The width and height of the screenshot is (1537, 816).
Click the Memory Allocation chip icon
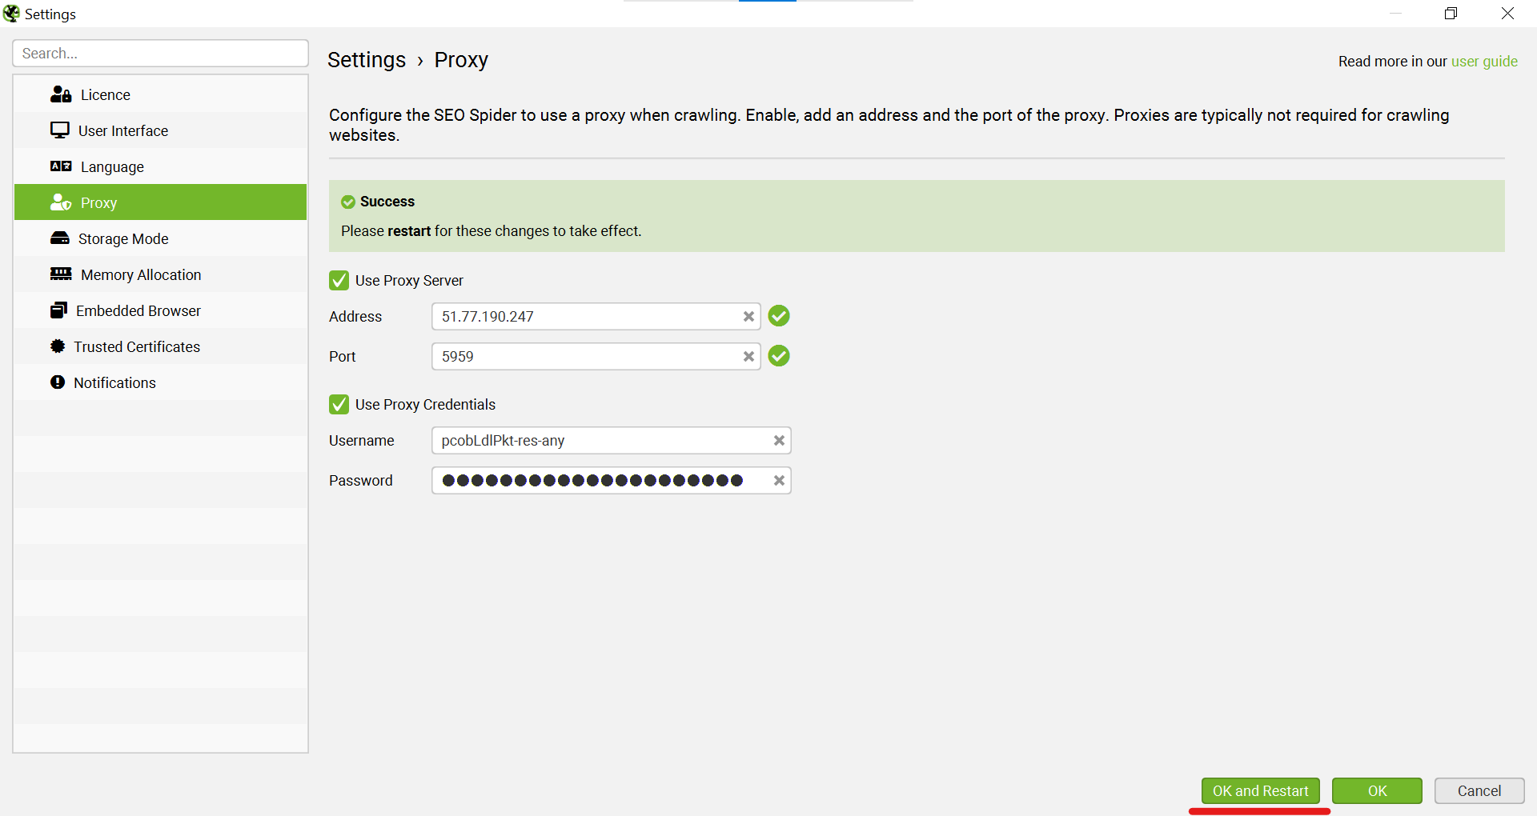click(x=61, y=274)
